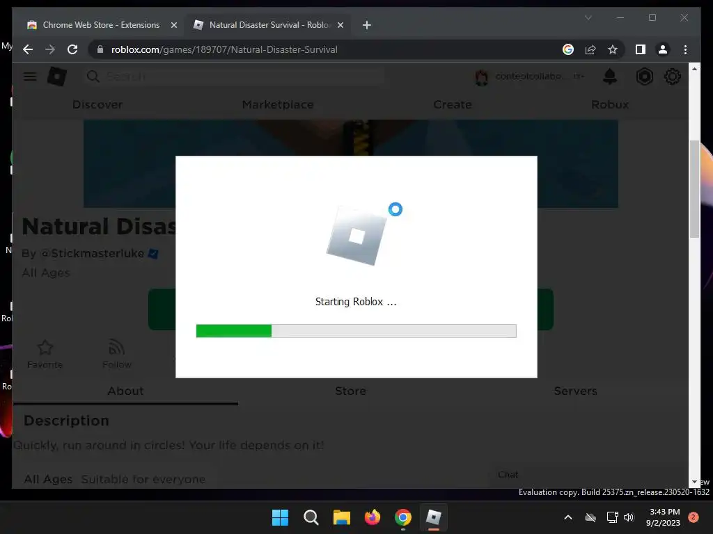The image size is (713, 534).
Task: Open File Explorer from the taskbar
Action: coord(341,517)
